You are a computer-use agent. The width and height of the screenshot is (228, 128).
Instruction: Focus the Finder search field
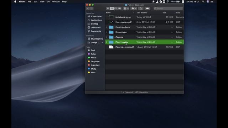pos(168,9)
